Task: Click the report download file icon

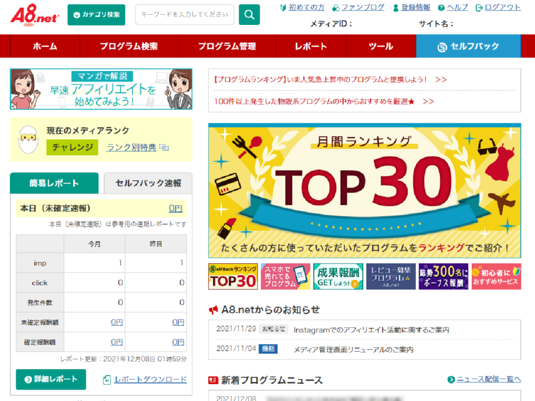Action: coord(107,380)
